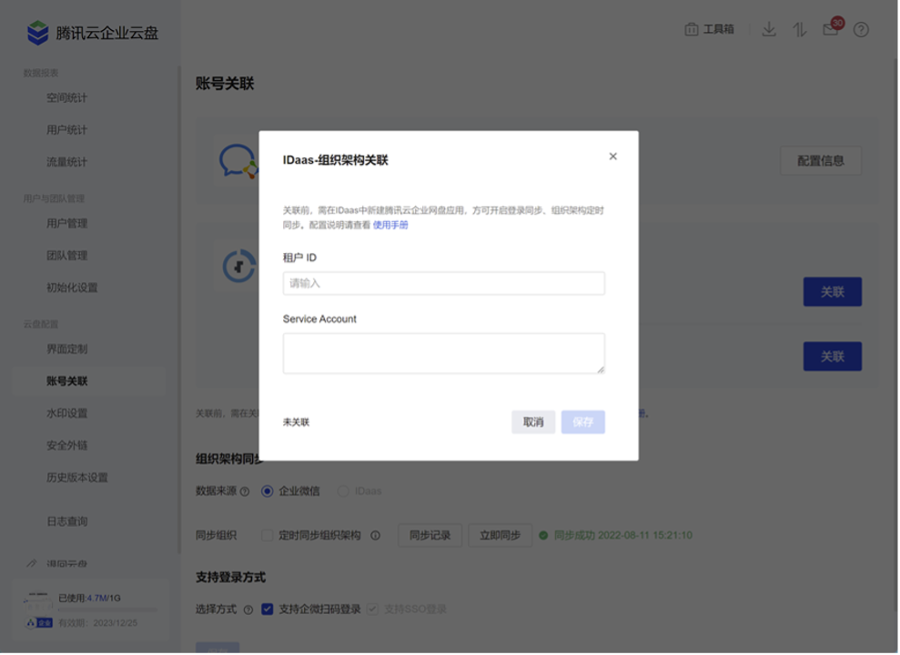Image resolution: width=900 pixels, height=655 pixels.
Task: Select the IDaas data source radio
Action: click(343, 492)
